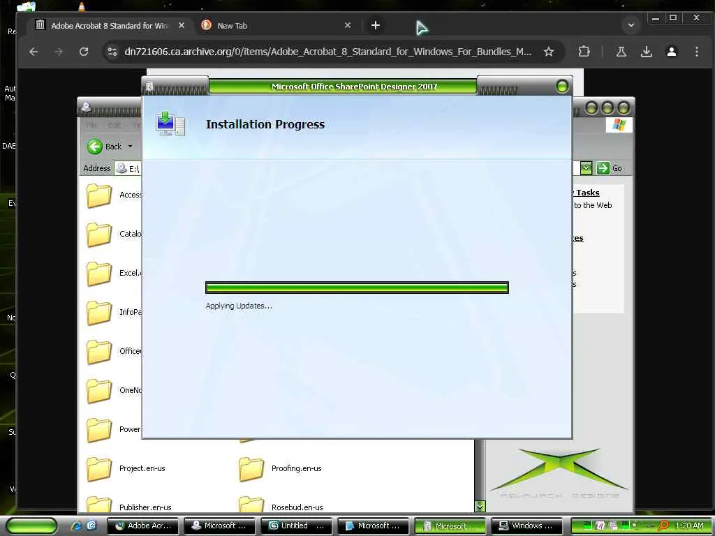Click the round green button on SharePoint Designer titlebar

click(x=562, y=86)
